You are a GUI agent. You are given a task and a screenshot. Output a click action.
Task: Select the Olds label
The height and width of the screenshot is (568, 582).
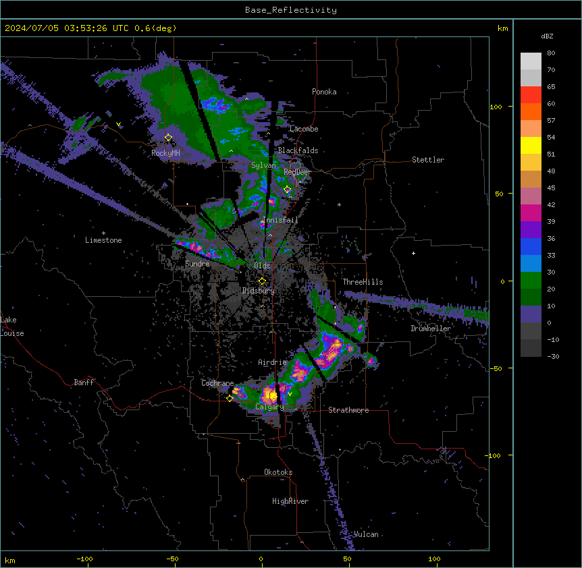[262, 266]
